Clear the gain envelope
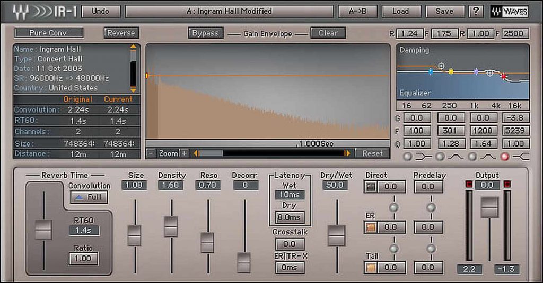 point(328,33)
